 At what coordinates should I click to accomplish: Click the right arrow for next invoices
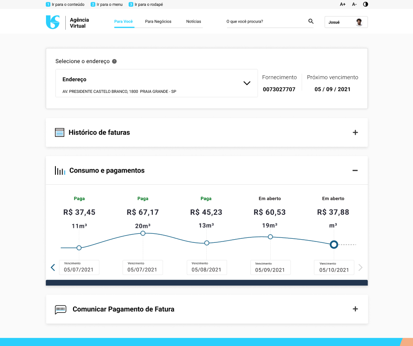(x=360, y=268)
